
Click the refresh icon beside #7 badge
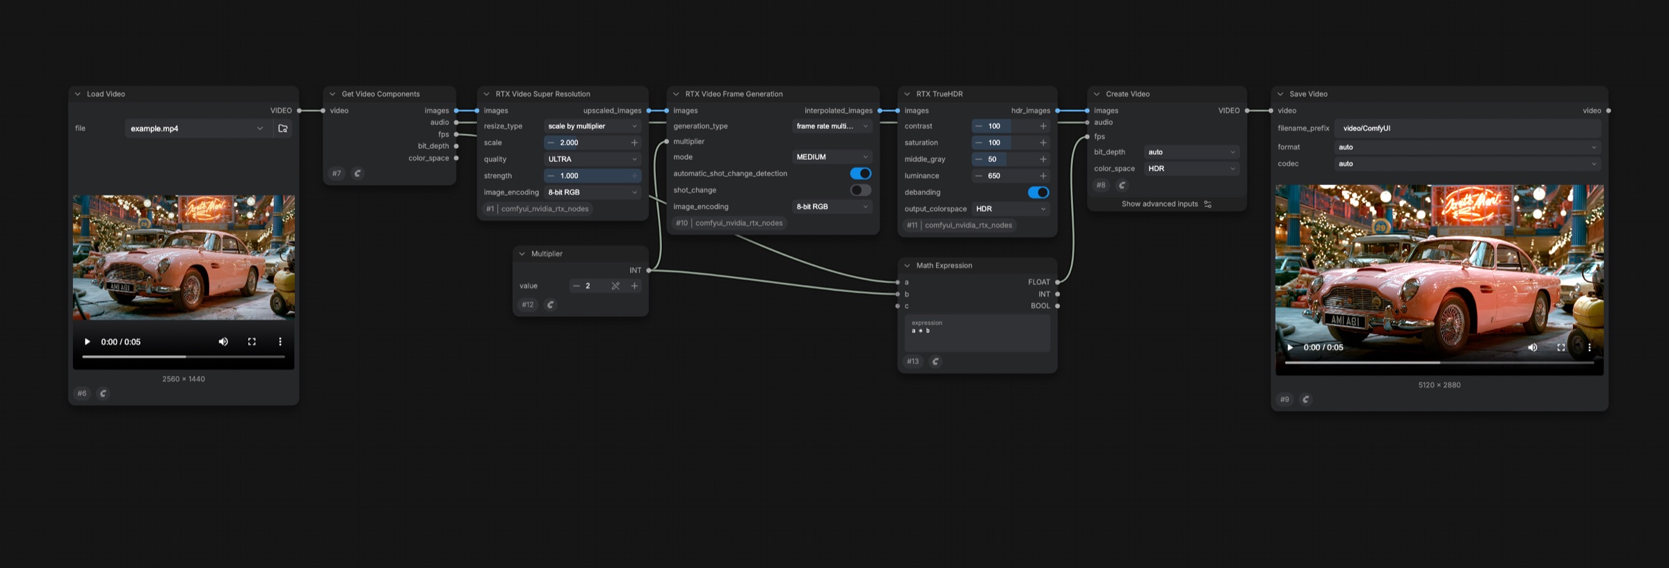(357, 173)
